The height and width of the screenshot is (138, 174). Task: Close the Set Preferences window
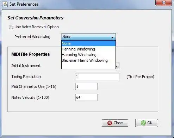[x=163, y=2]
